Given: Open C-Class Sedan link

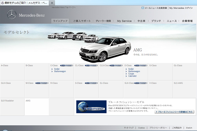Looking at the screenshot, I should tap(57, 69).
